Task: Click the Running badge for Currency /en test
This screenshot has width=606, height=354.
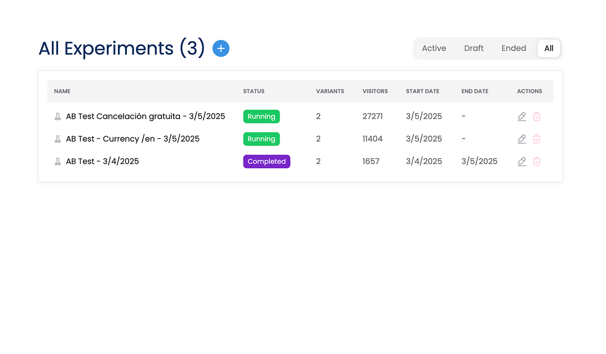Action: click(262, 139)
